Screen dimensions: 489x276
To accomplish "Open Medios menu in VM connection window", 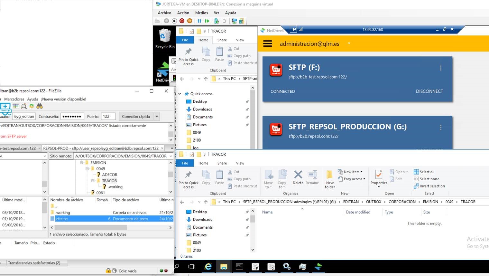I will click(x=201, y=13).
